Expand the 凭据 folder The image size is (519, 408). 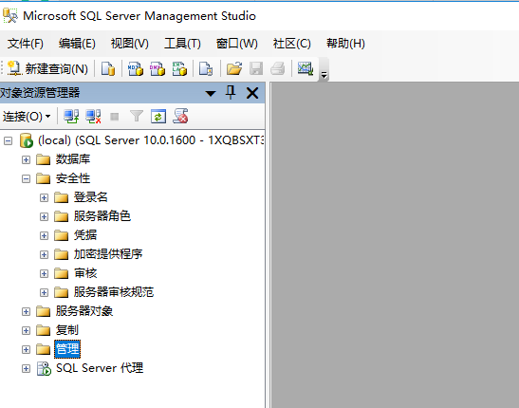44,235
